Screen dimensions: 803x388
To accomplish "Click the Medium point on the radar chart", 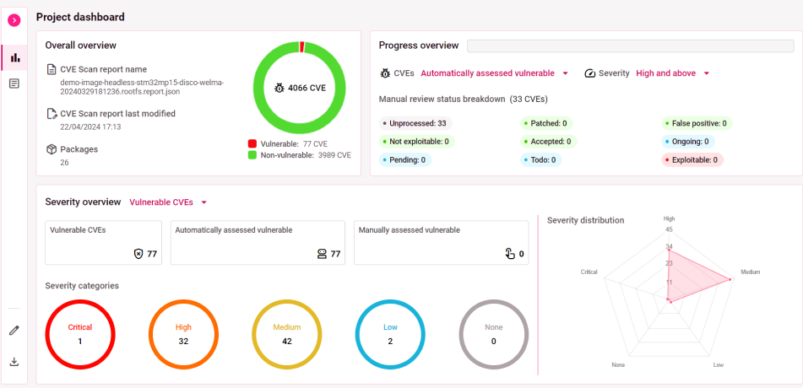I will click(730, 279).
